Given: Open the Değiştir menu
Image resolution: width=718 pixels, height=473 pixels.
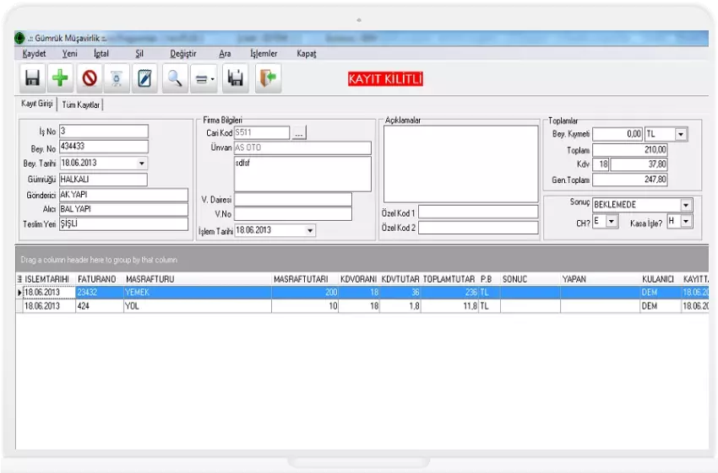Looking at the screenshot, I should pos(182,53).
